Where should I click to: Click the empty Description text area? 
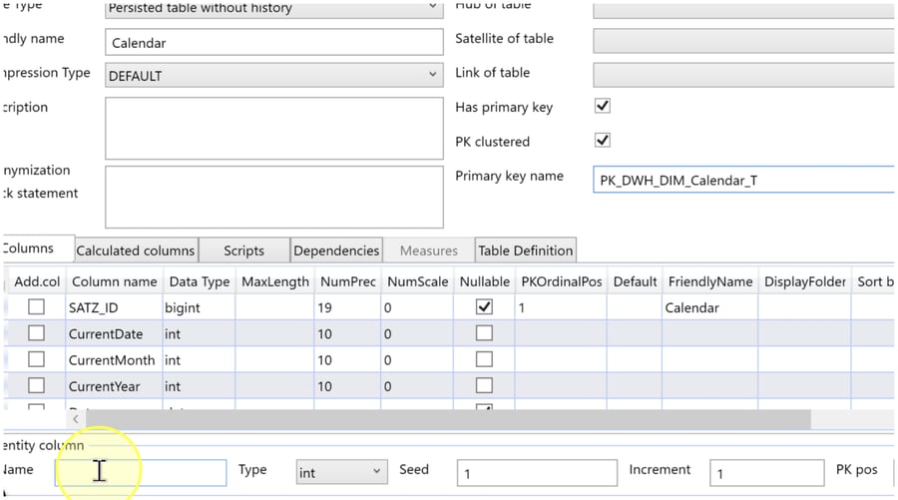click(x=273, y=129)
